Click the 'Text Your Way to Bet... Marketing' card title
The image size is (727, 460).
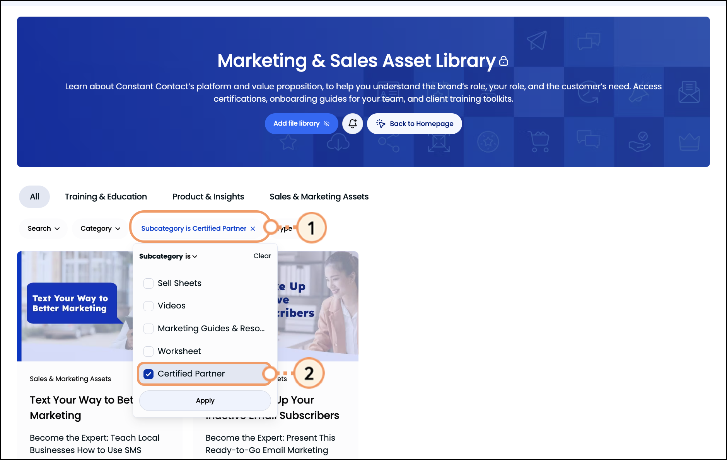[81, 407]
